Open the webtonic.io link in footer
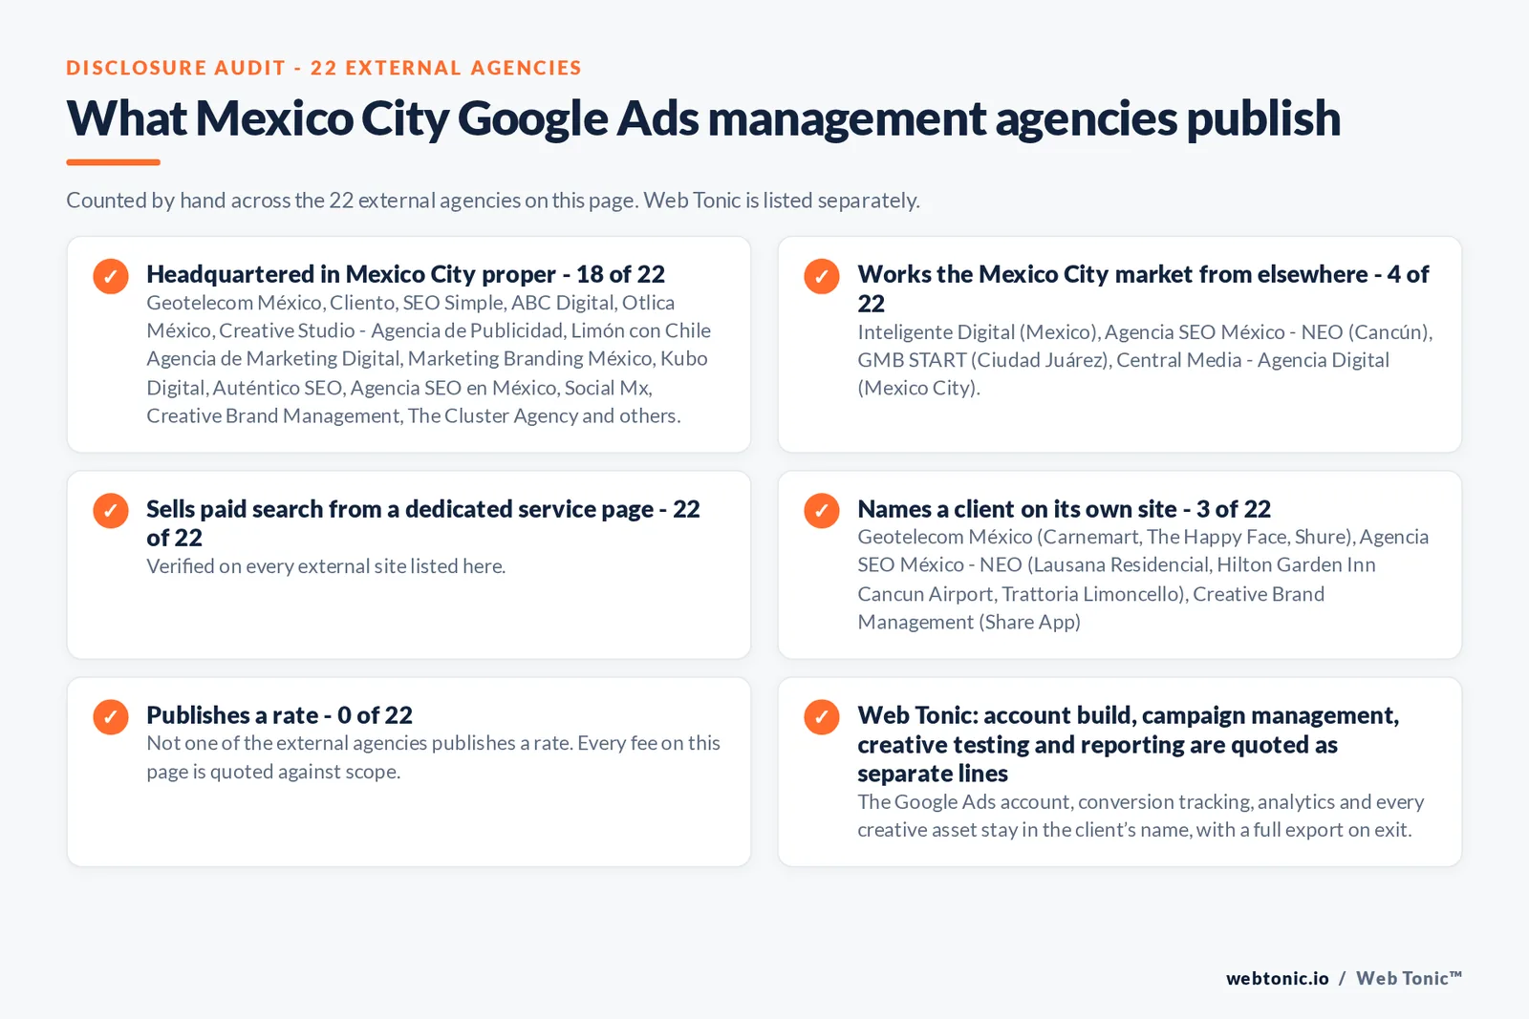 point(1278,978)
